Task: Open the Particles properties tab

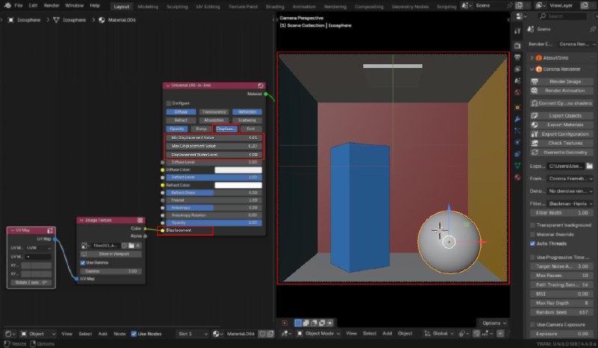Action: 517,131
